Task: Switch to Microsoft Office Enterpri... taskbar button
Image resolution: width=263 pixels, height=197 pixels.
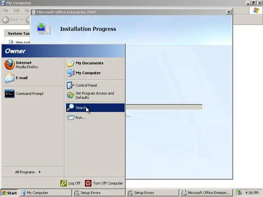Action: [x=206, y=193]
